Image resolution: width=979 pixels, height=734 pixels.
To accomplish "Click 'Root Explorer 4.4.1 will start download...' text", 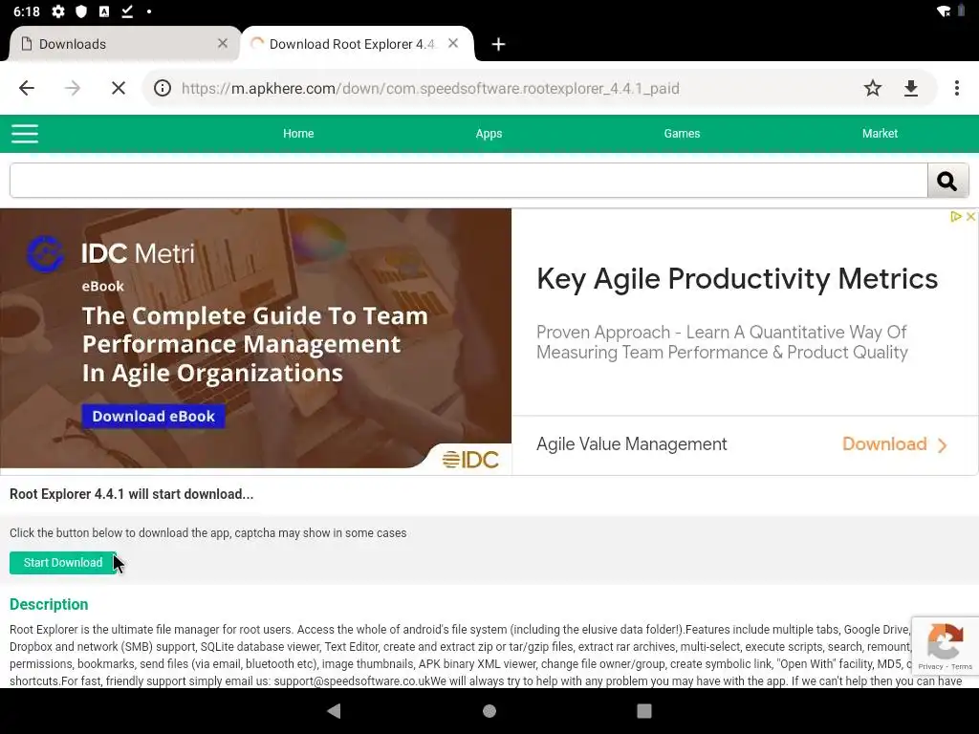I will point(131,494).
